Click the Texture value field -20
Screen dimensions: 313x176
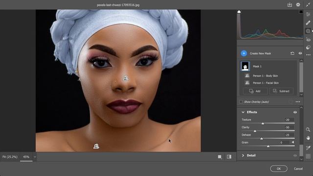pyautogui.click(x=289, y=120)
